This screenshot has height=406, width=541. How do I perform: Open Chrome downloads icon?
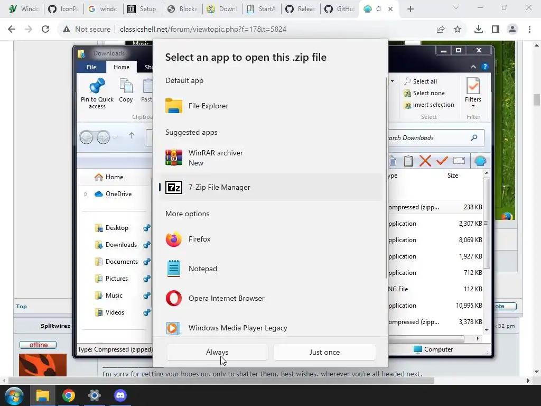479,30
